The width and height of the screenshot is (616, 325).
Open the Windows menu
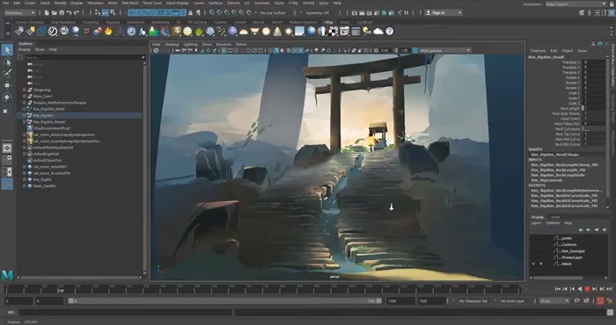point(95,3)
